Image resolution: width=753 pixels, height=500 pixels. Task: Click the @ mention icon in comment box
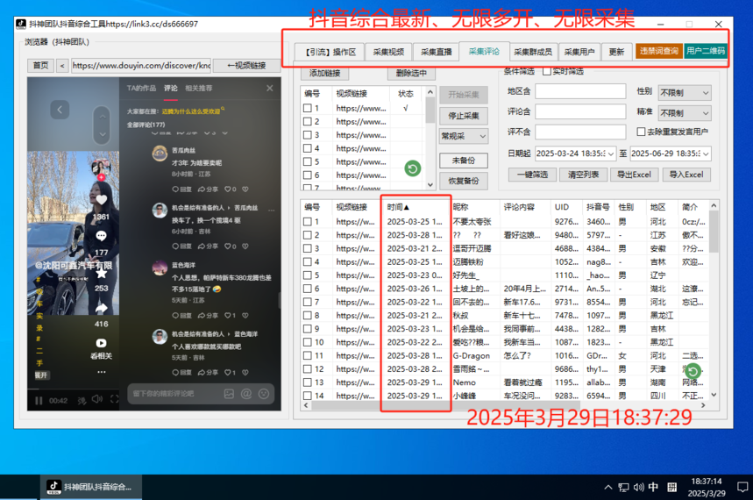[x=246, y=394]
